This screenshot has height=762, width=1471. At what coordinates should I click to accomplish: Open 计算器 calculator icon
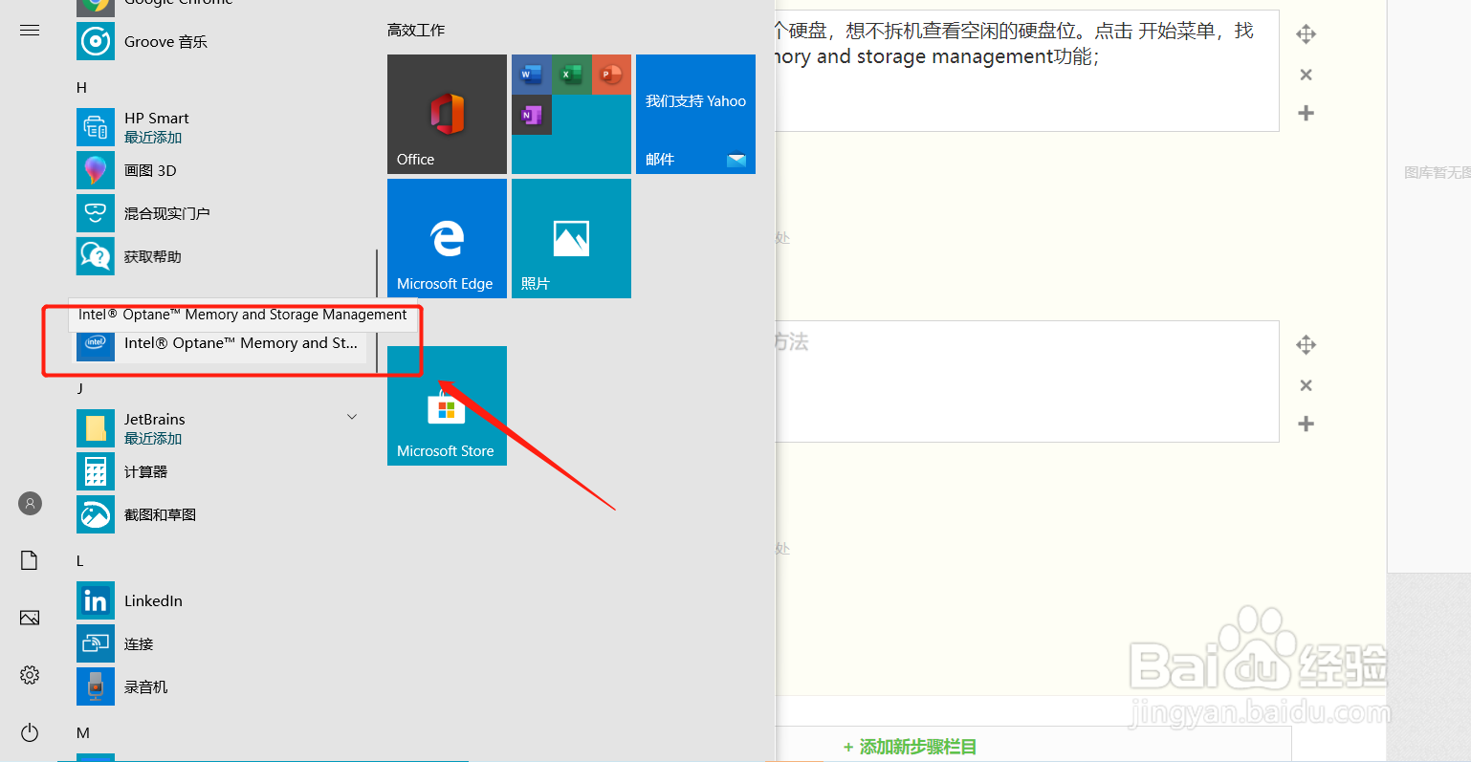click(x=96, y=471)
